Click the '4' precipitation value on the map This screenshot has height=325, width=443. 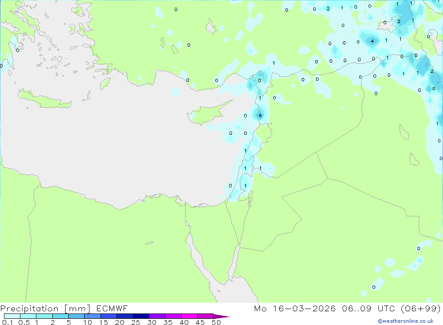coord(373,41)
